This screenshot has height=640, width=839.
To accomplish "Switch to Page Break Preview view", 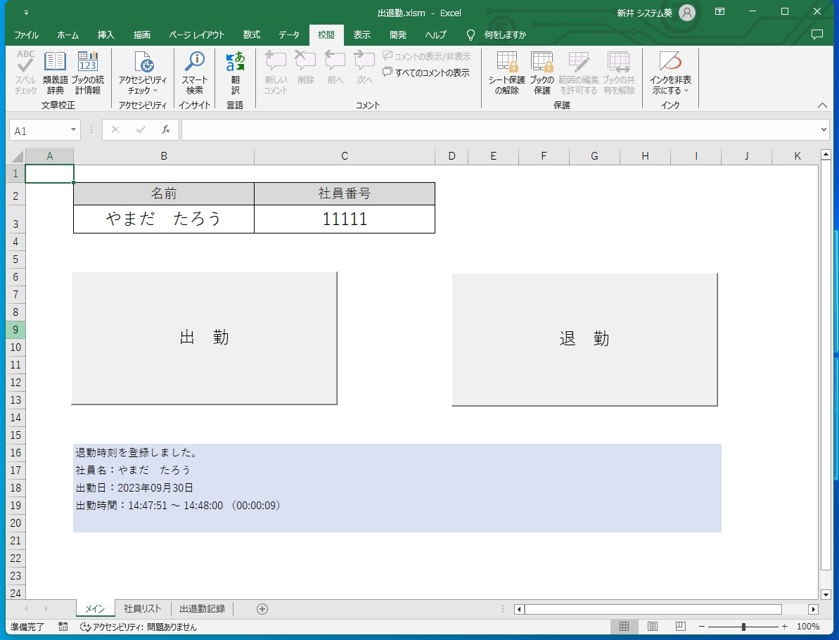I will click(680, 627).
